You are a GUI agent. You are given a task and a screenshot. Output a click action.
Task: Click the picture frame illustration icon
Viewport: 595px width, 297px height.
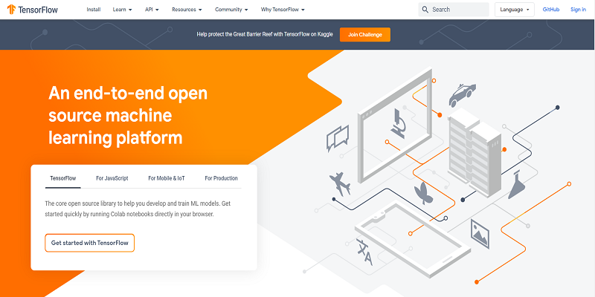pos(480,232)
